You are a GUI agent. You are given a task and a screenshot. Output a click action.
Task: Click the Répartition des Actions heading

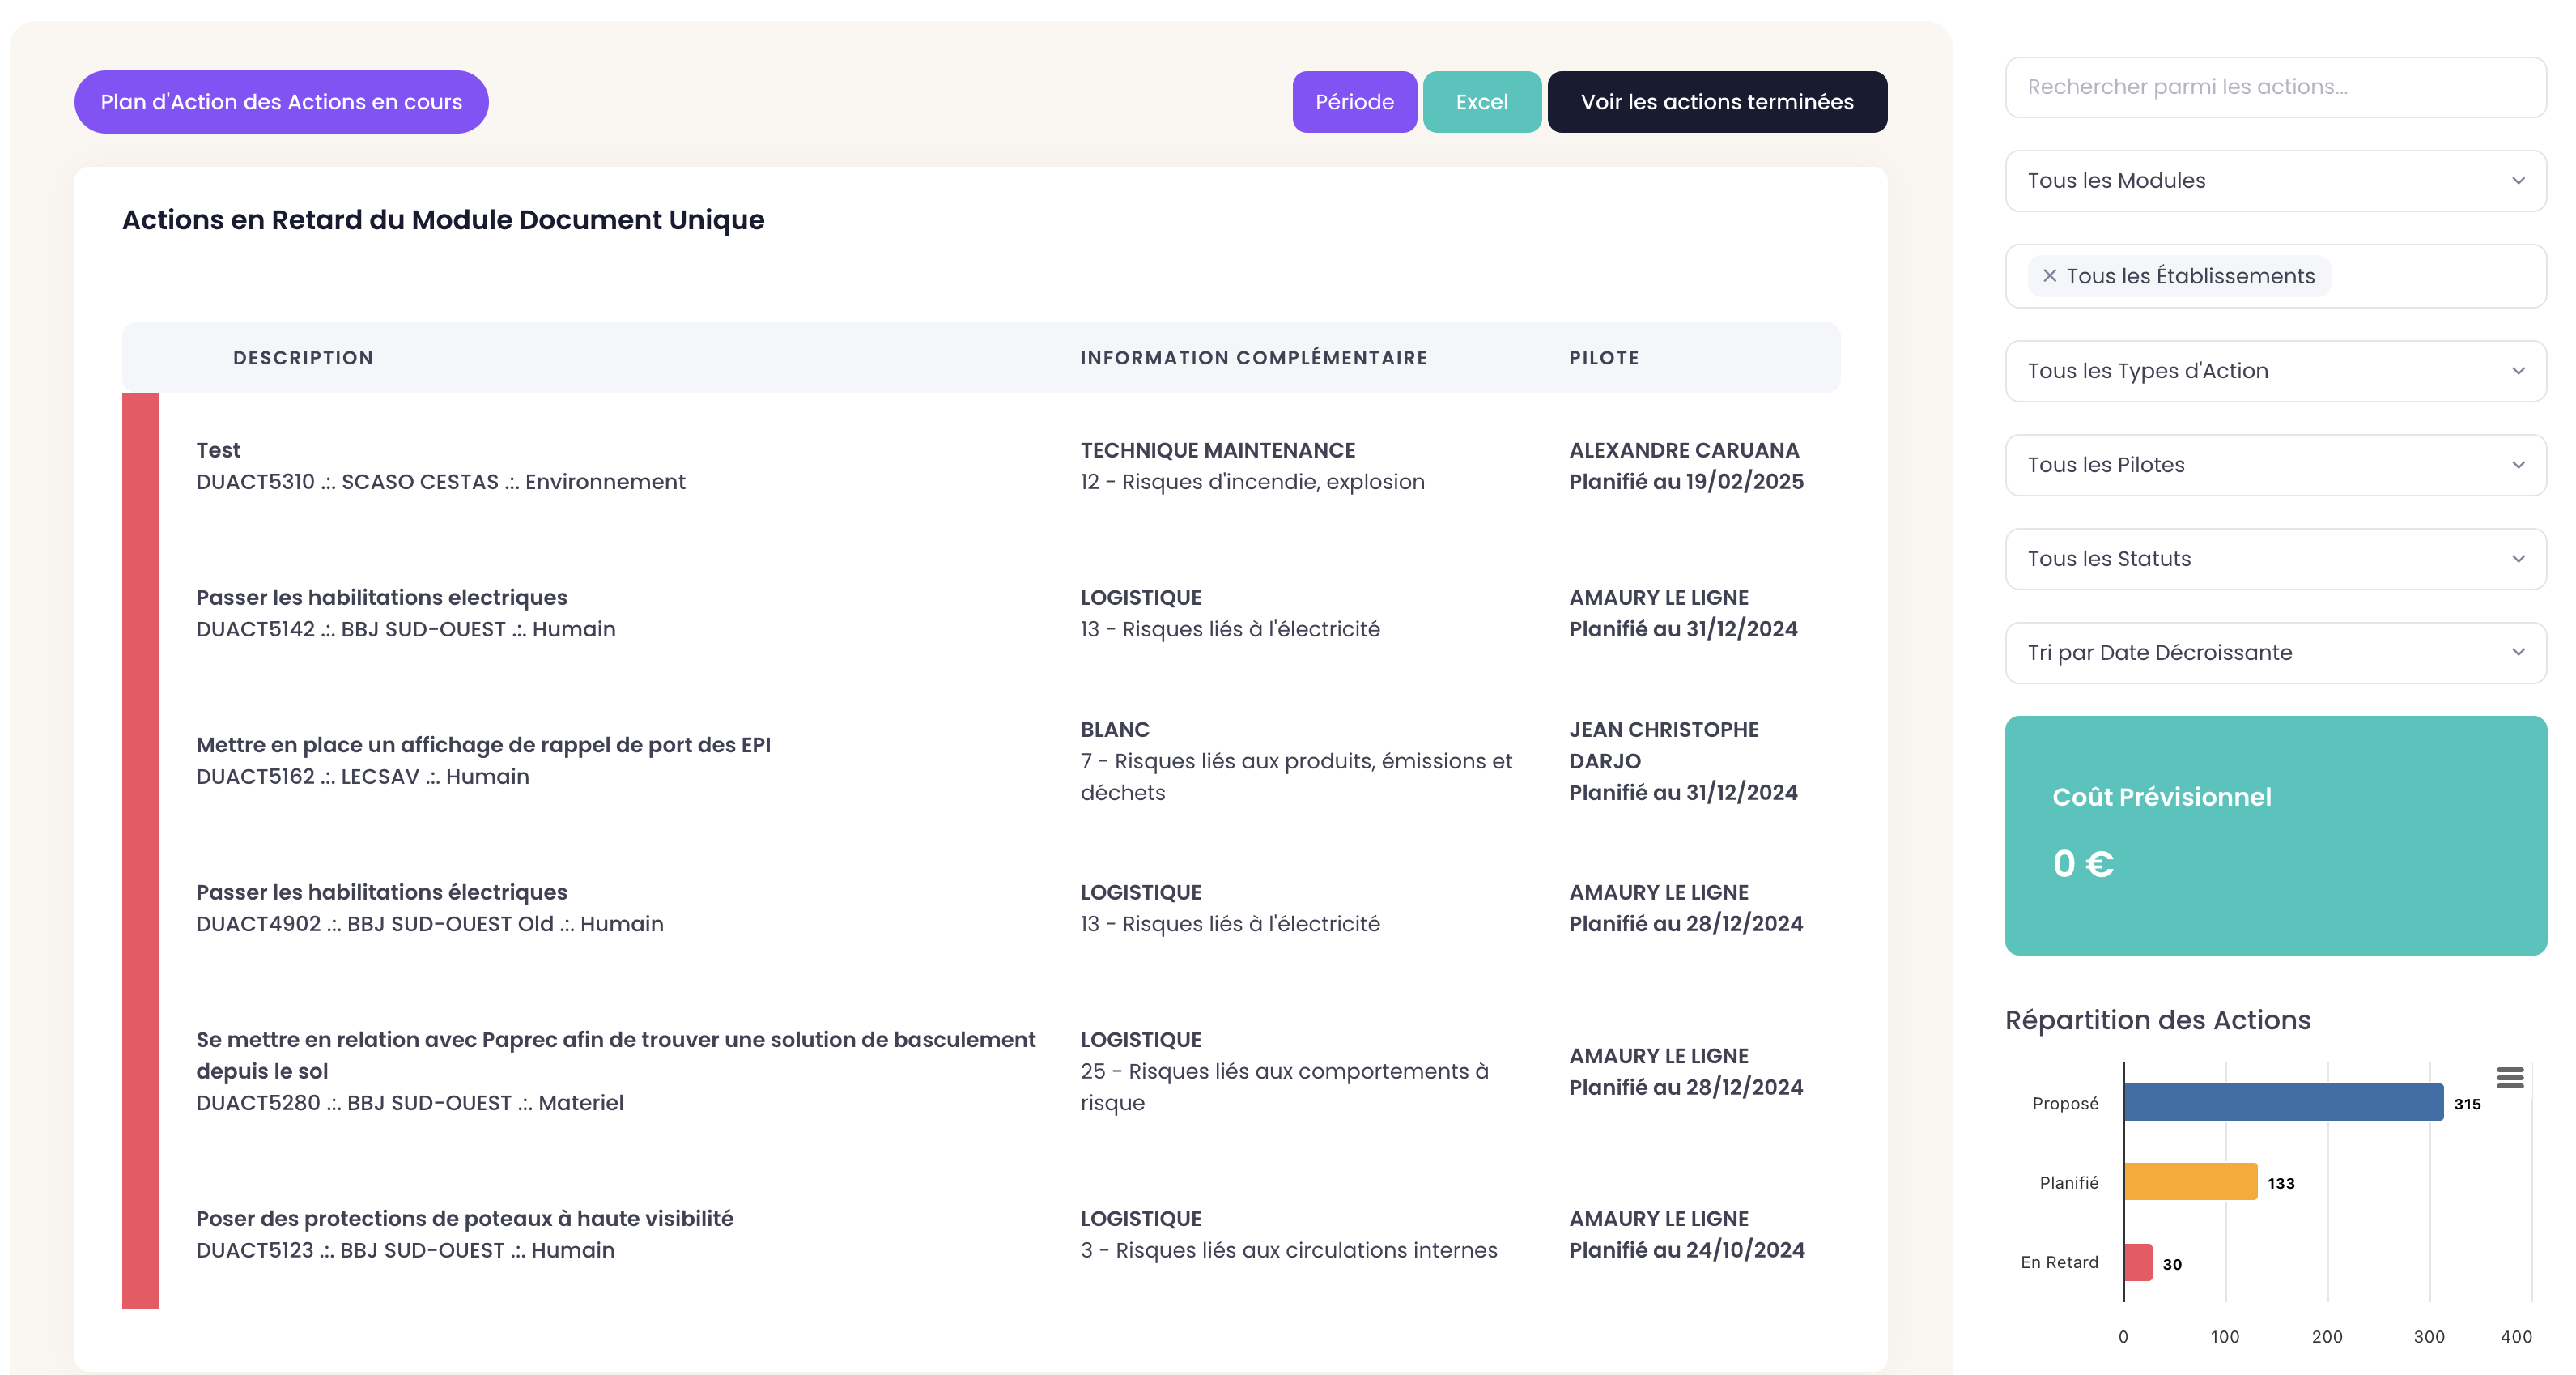tap(2158, 1020)
